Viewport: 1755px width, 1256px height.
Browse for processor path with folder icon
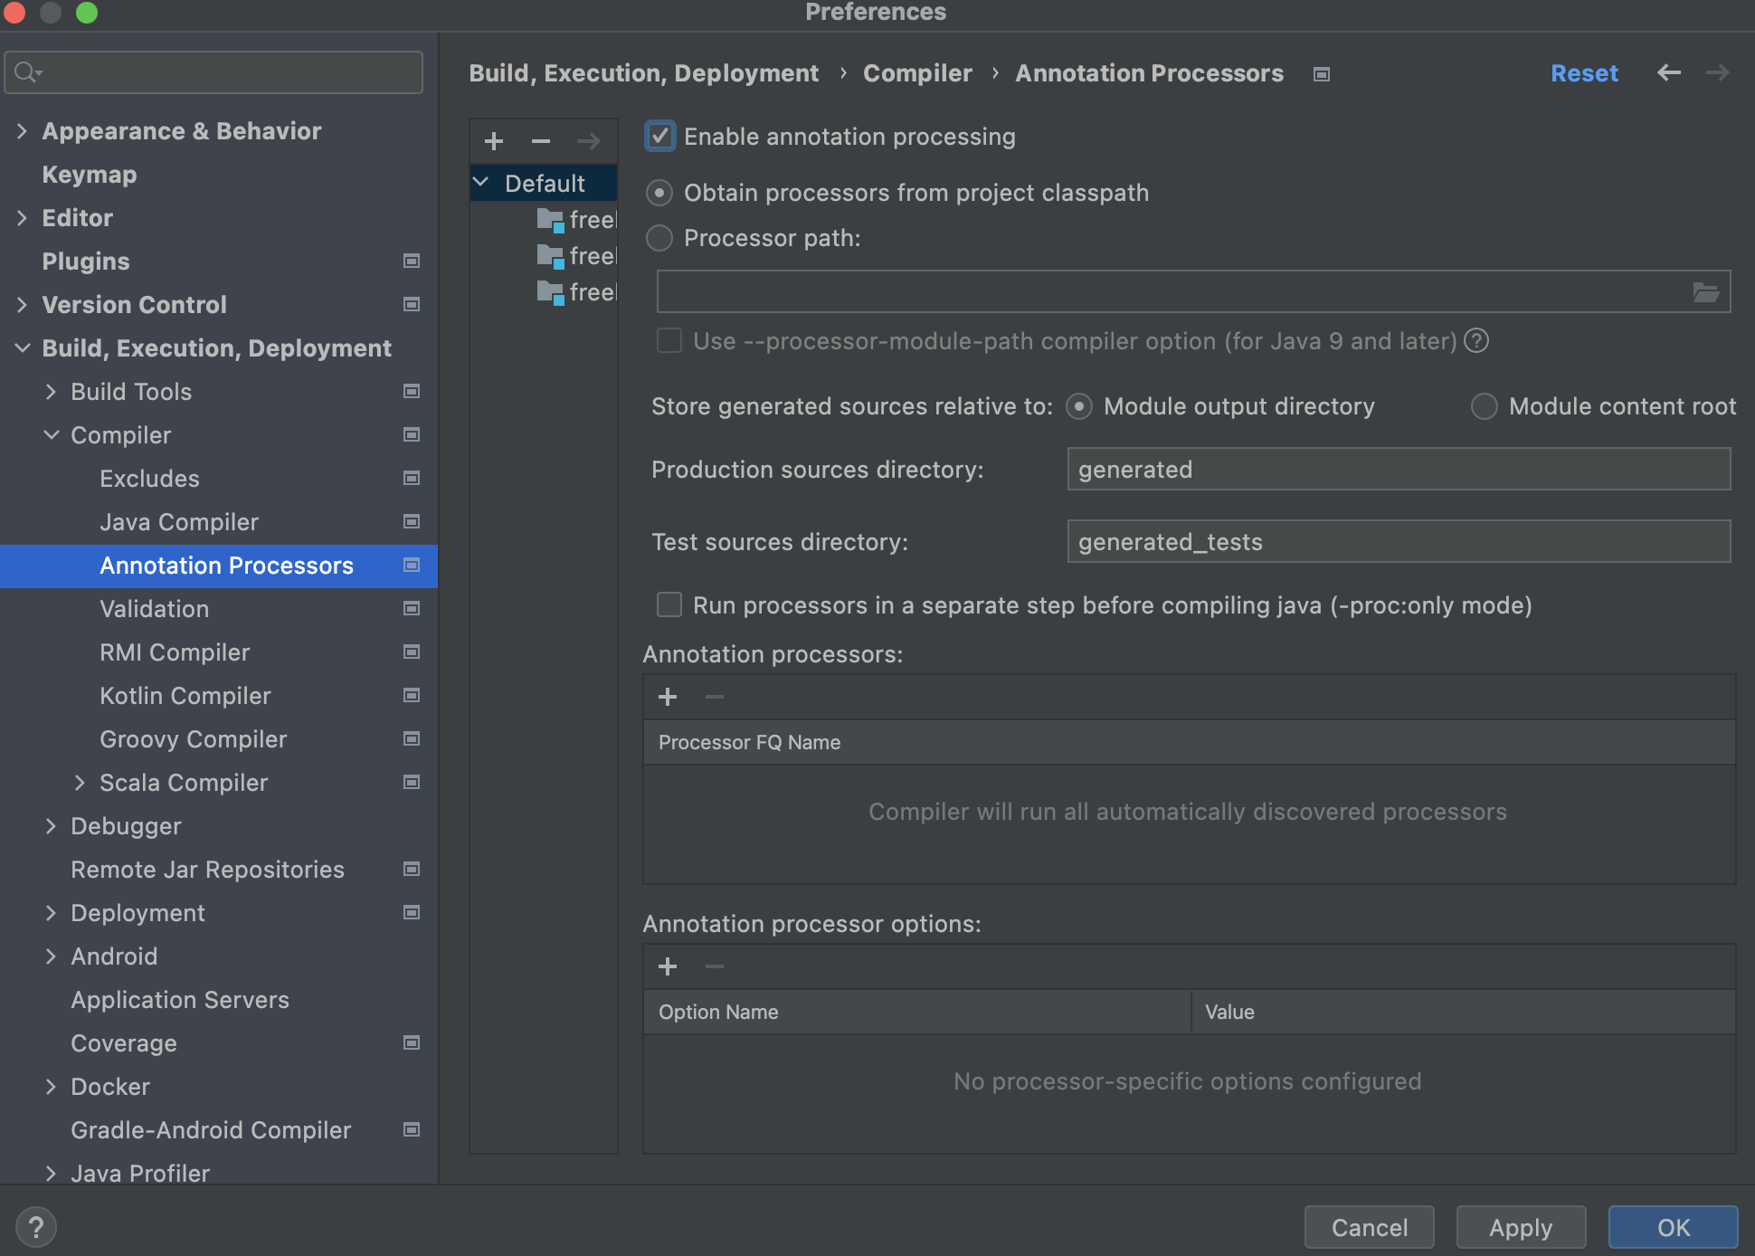tap(1705, 291)
